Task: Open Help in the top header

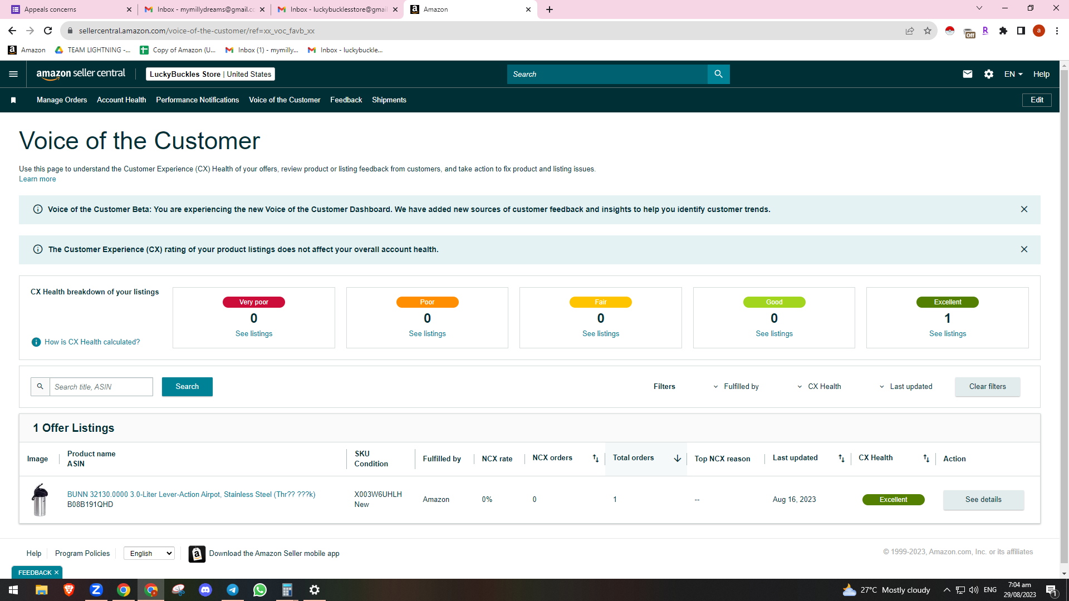Action: coord(1041,74)
